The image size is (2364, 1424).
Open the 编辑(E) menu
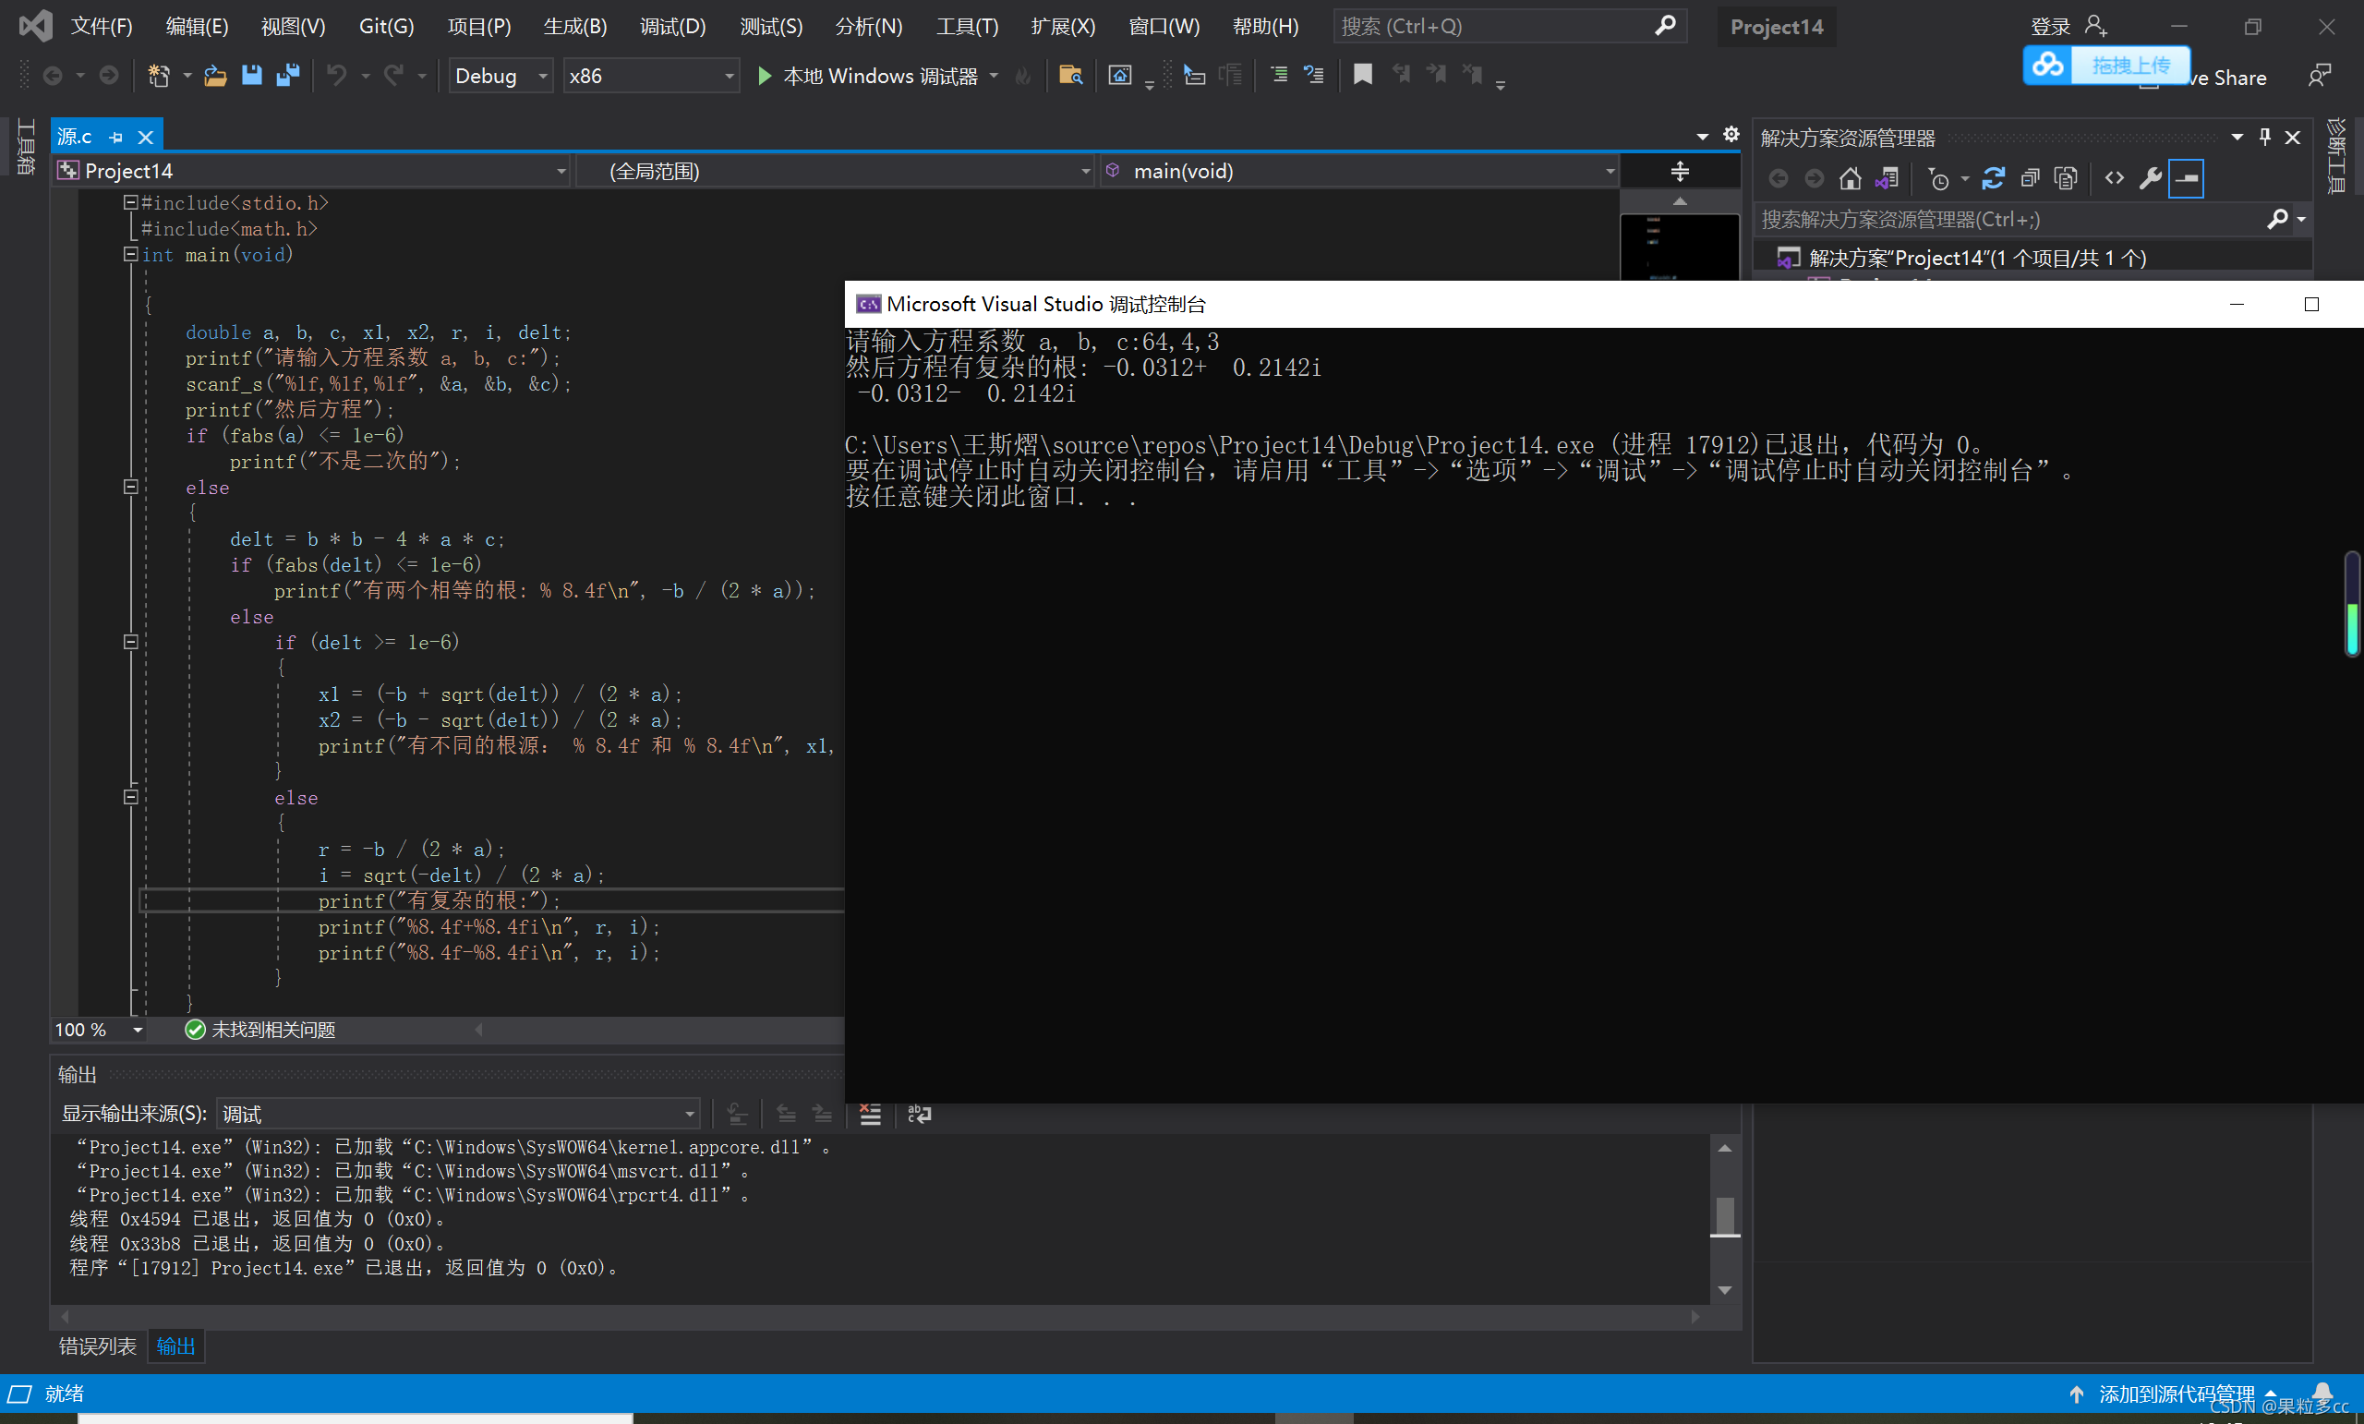pos(197,26)
